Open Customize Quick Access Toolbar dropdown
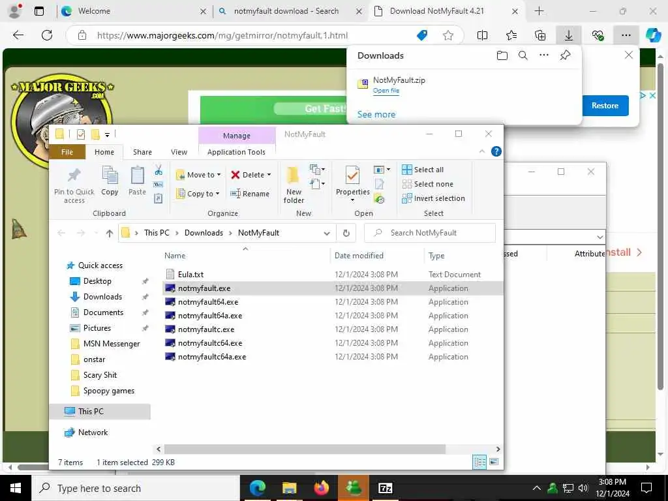The height and width of the screenshot is (501, 668). click(108, 134)
